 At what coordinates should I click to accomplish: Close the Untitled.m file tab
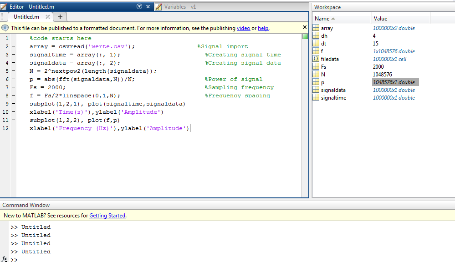click(x=47, y=17)
